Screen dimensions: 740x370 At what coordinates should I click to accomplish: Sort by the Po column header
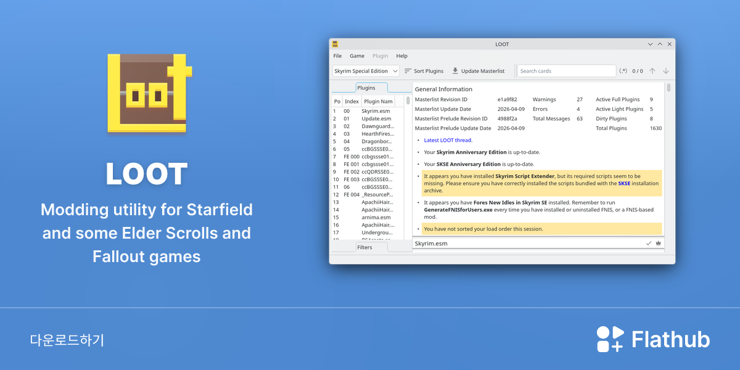(337, 101)
